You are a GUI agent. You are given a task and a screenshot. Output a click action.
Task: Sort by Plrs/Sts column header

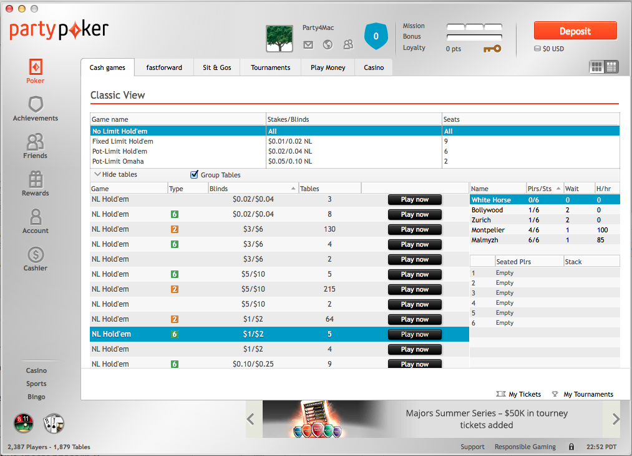545,189
